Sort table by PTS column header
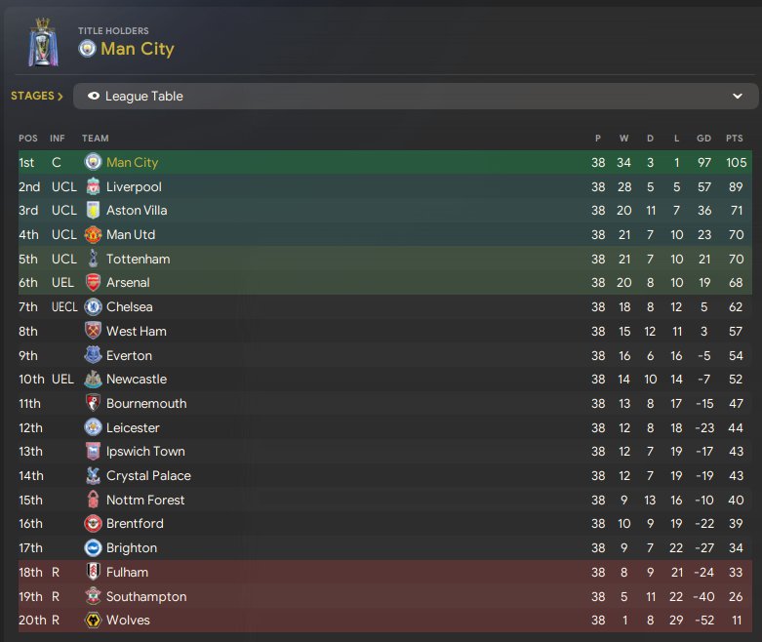 [735, 138]
